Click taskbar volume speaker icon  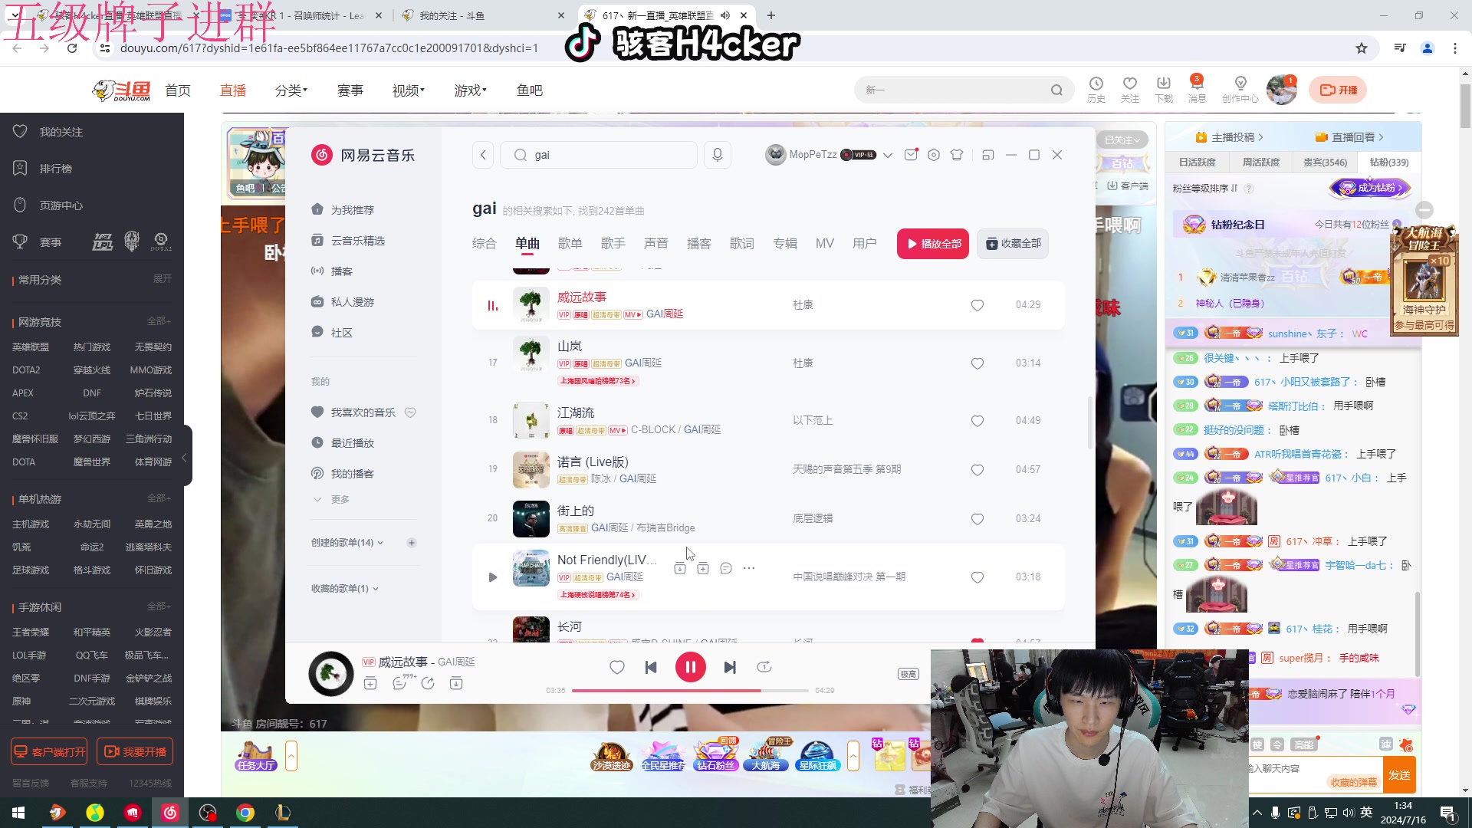coord(1348,813)
